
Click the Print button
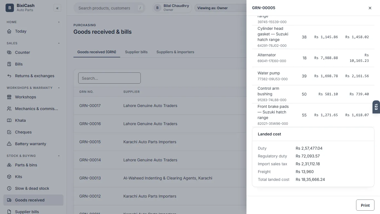pyautogui.click(x=365, y=205)
